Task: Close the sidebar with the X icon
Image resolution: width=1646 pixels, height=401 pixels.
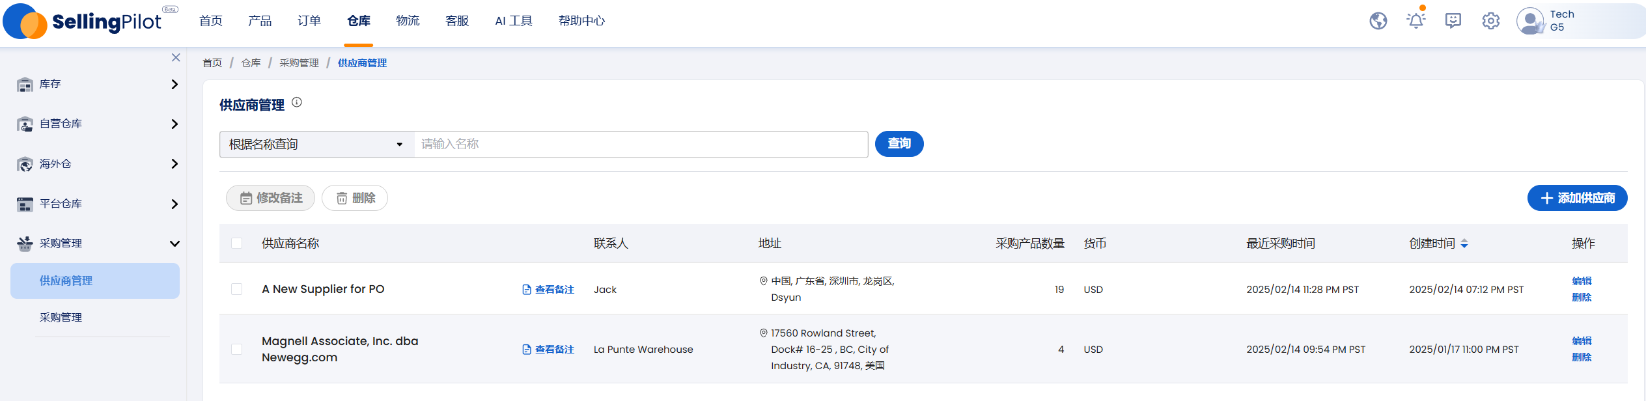Action: coord(176,57)
